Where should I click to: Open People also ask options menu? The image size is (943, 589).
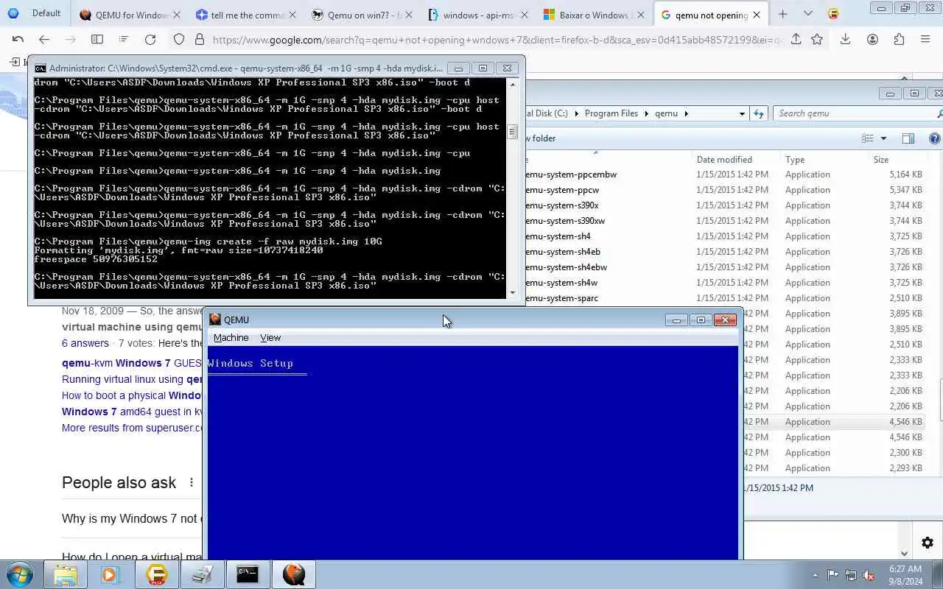point(192,482)
